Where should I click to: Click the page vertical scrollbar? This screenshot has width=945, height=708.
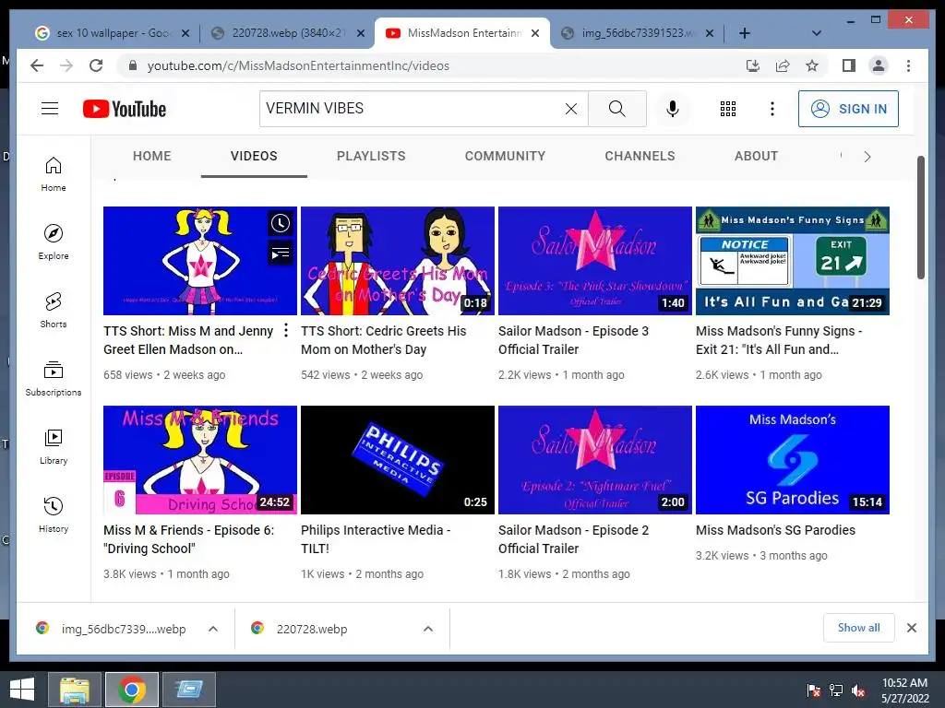(x=920, y=218)
